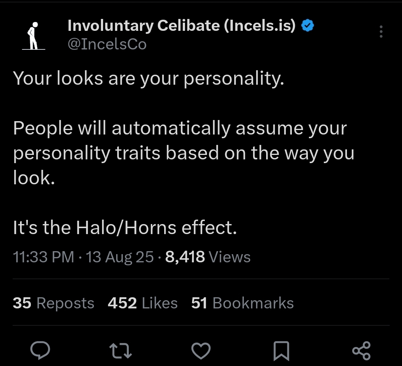The width and height of the screenshot is (402, 366).
Task: Open the share icon
Action: (x=361, y=351)
